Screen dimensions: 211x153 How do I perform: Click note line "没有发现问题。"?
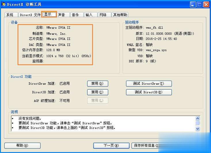pyautogui.click(x=30, y=118)
